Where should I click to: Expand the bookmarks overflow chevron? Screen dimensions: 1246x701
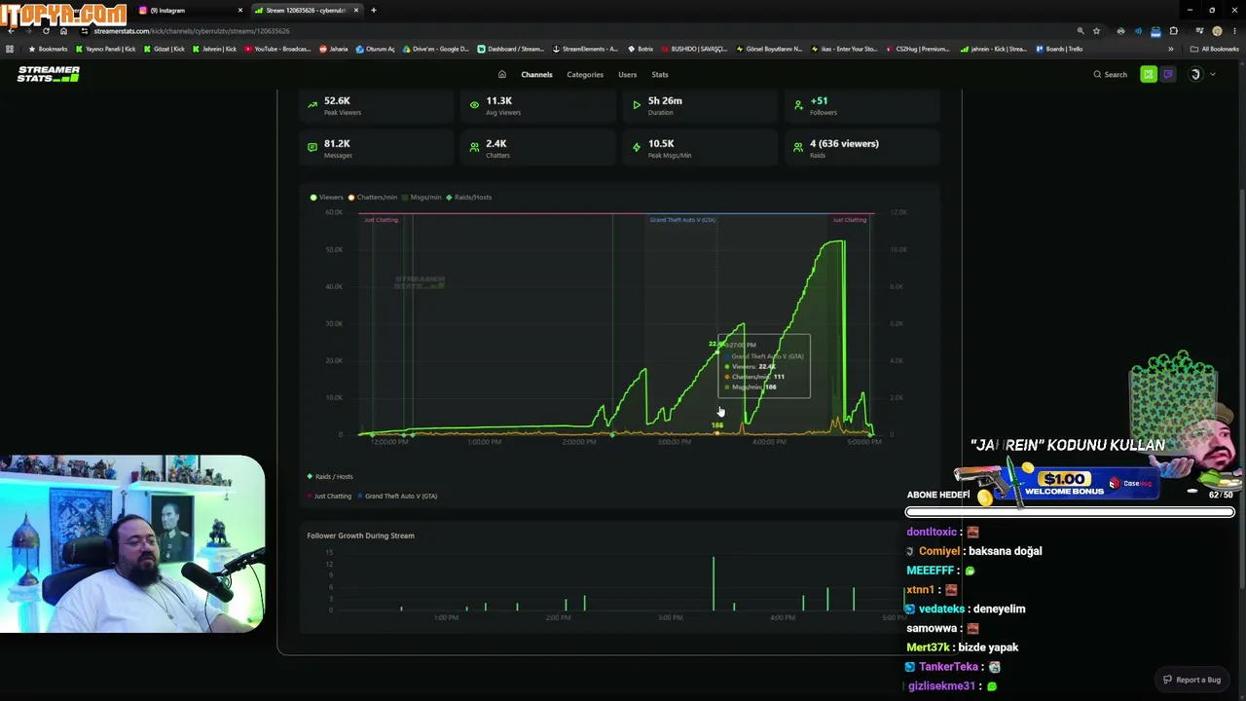coord(1171,49)
